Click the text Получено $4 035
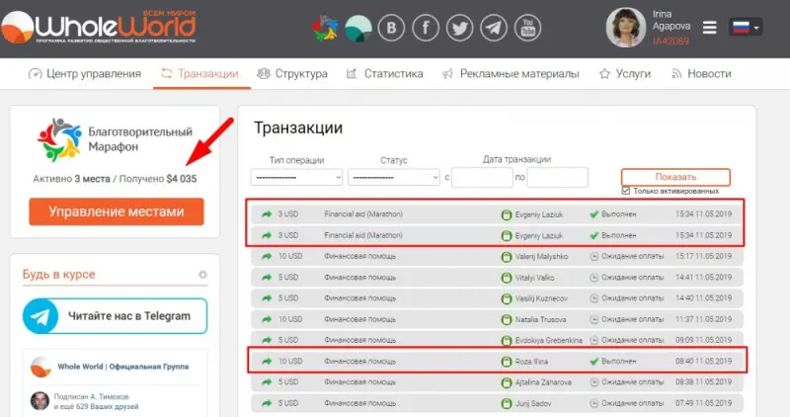 [x=158, y=179]
